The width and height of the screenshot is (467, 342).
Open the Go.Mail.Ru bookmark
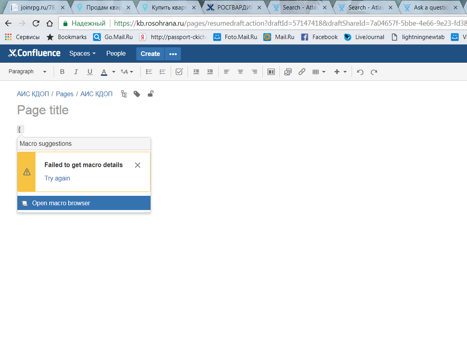coord(113,37)
